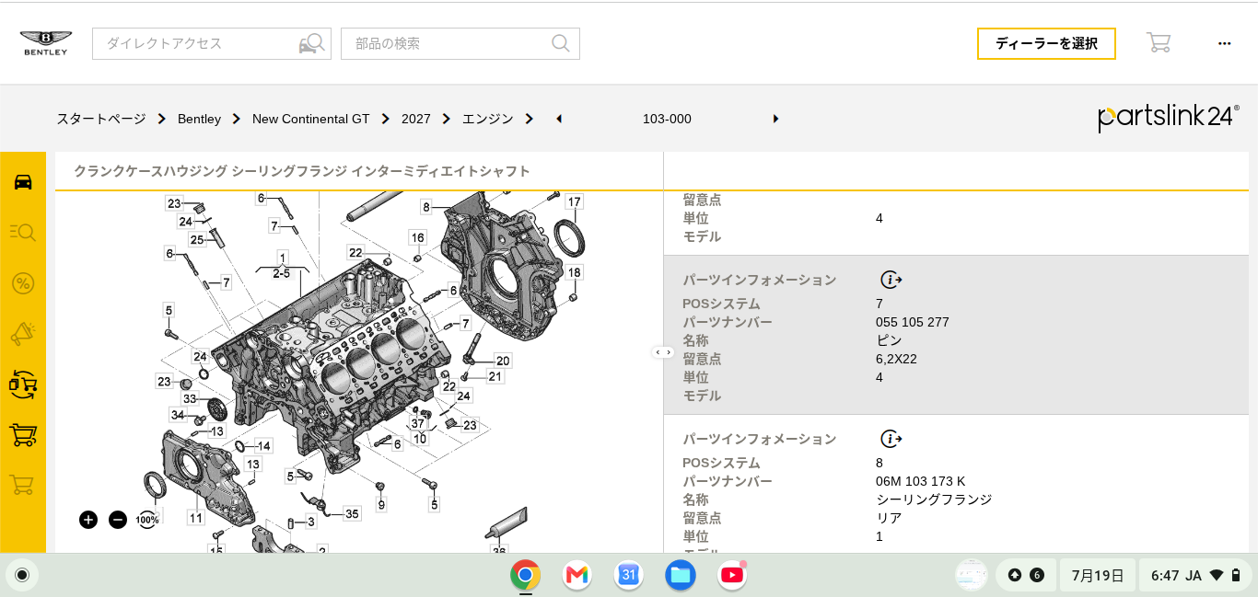Viewport: 1258px width, 597px height.
Task: Open Gmail from the shelf
Action: [x=577, y=576]
